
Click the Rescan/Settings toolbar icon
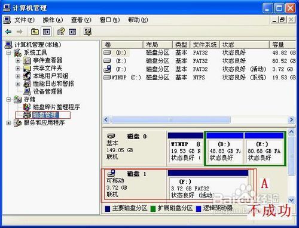coord(87,32)
